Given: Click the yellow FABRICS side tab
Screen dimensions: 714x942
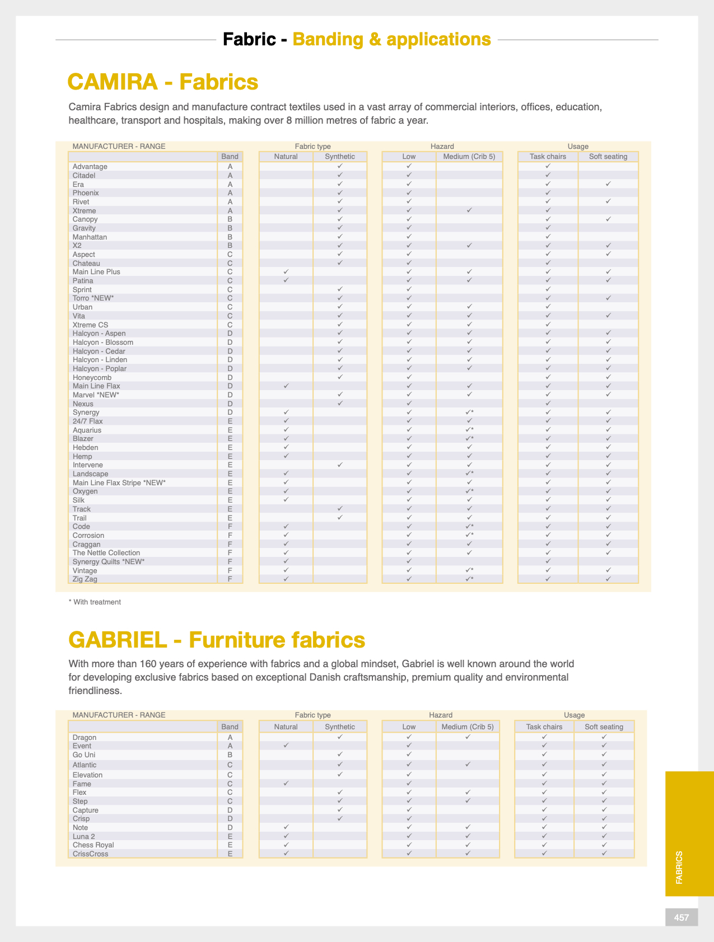Looking at the screenshot, I should 689,833.
